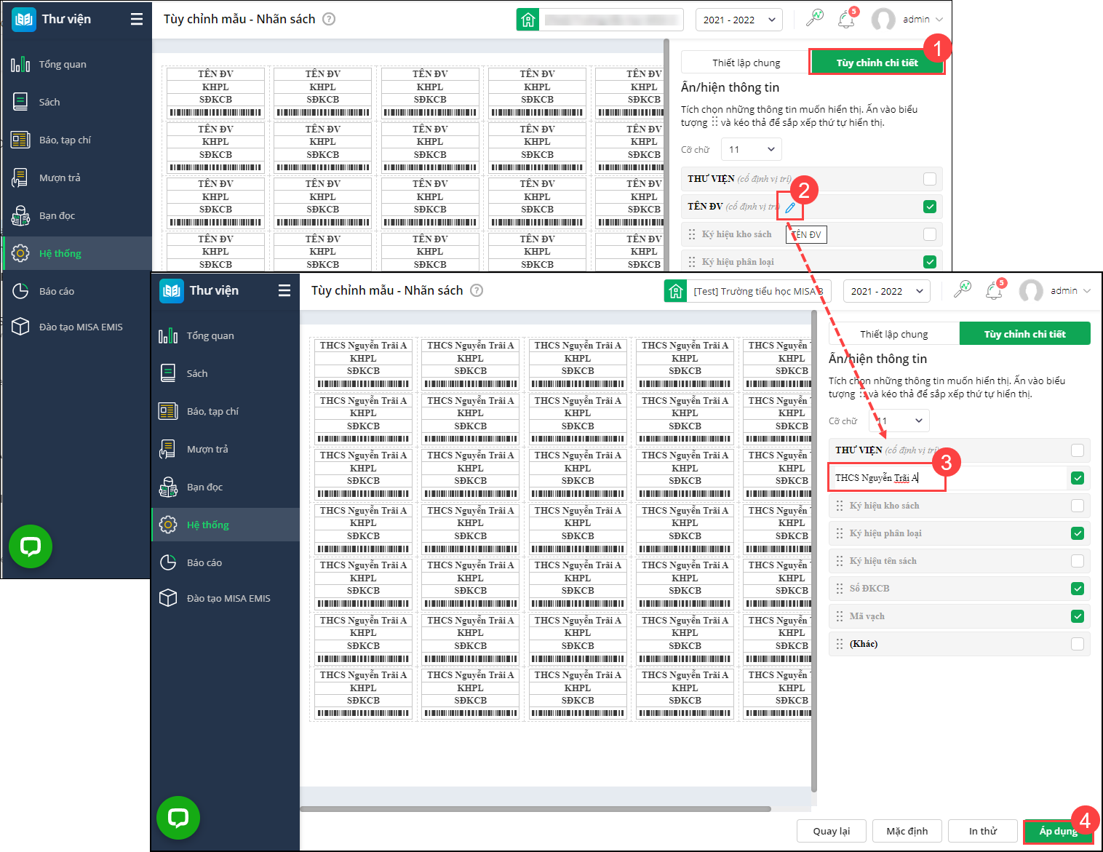Open the green chat bubble in back window
The image size is (1103, 852).
point(31,546)
